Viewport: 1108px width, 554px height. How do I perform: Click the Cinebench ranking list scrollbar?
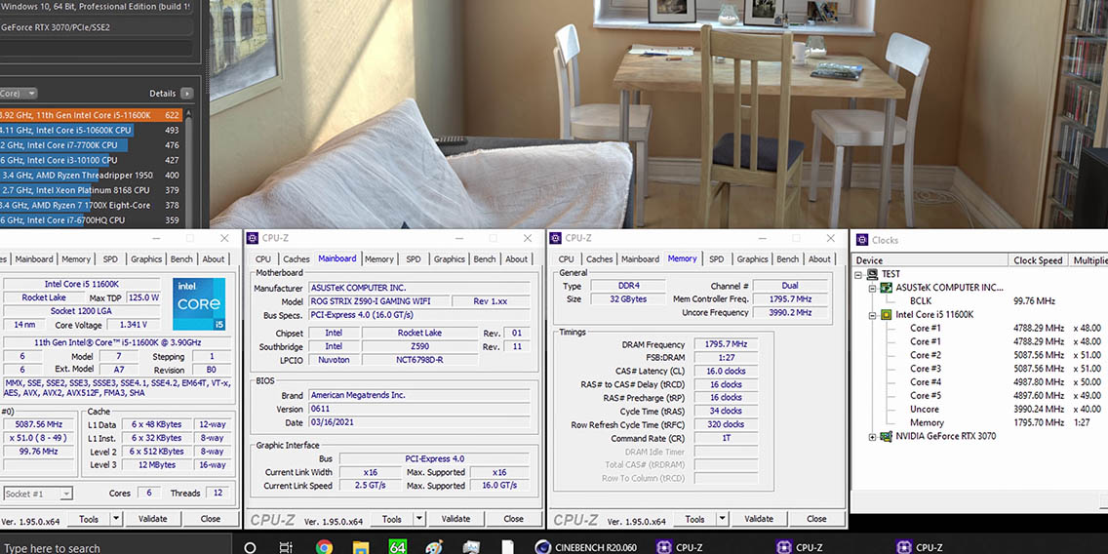pos(188,168)
